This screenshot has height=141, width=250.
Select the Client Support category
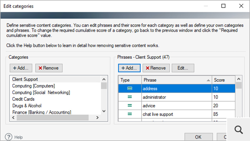[x=56, y=79]
